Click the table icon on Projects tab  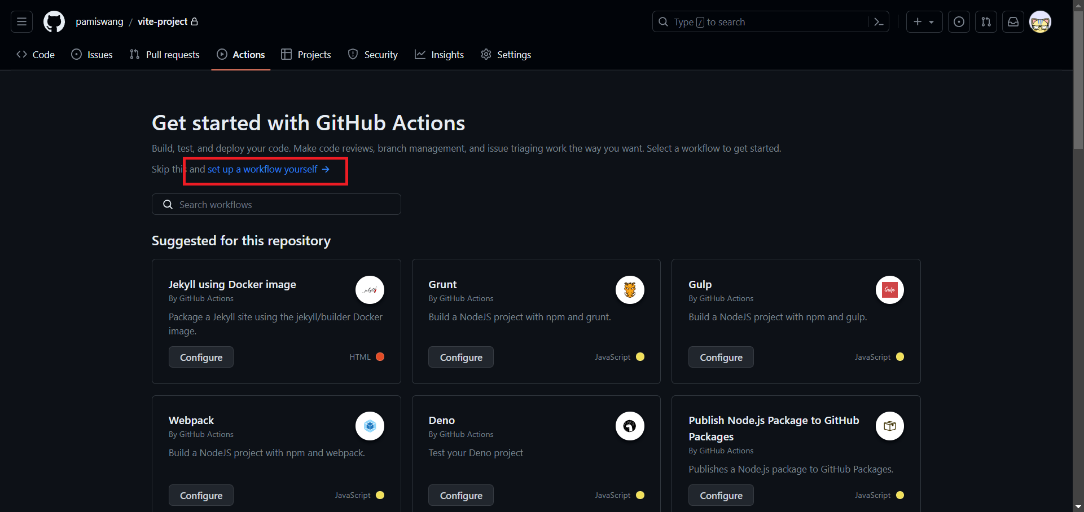click(286, 54)
